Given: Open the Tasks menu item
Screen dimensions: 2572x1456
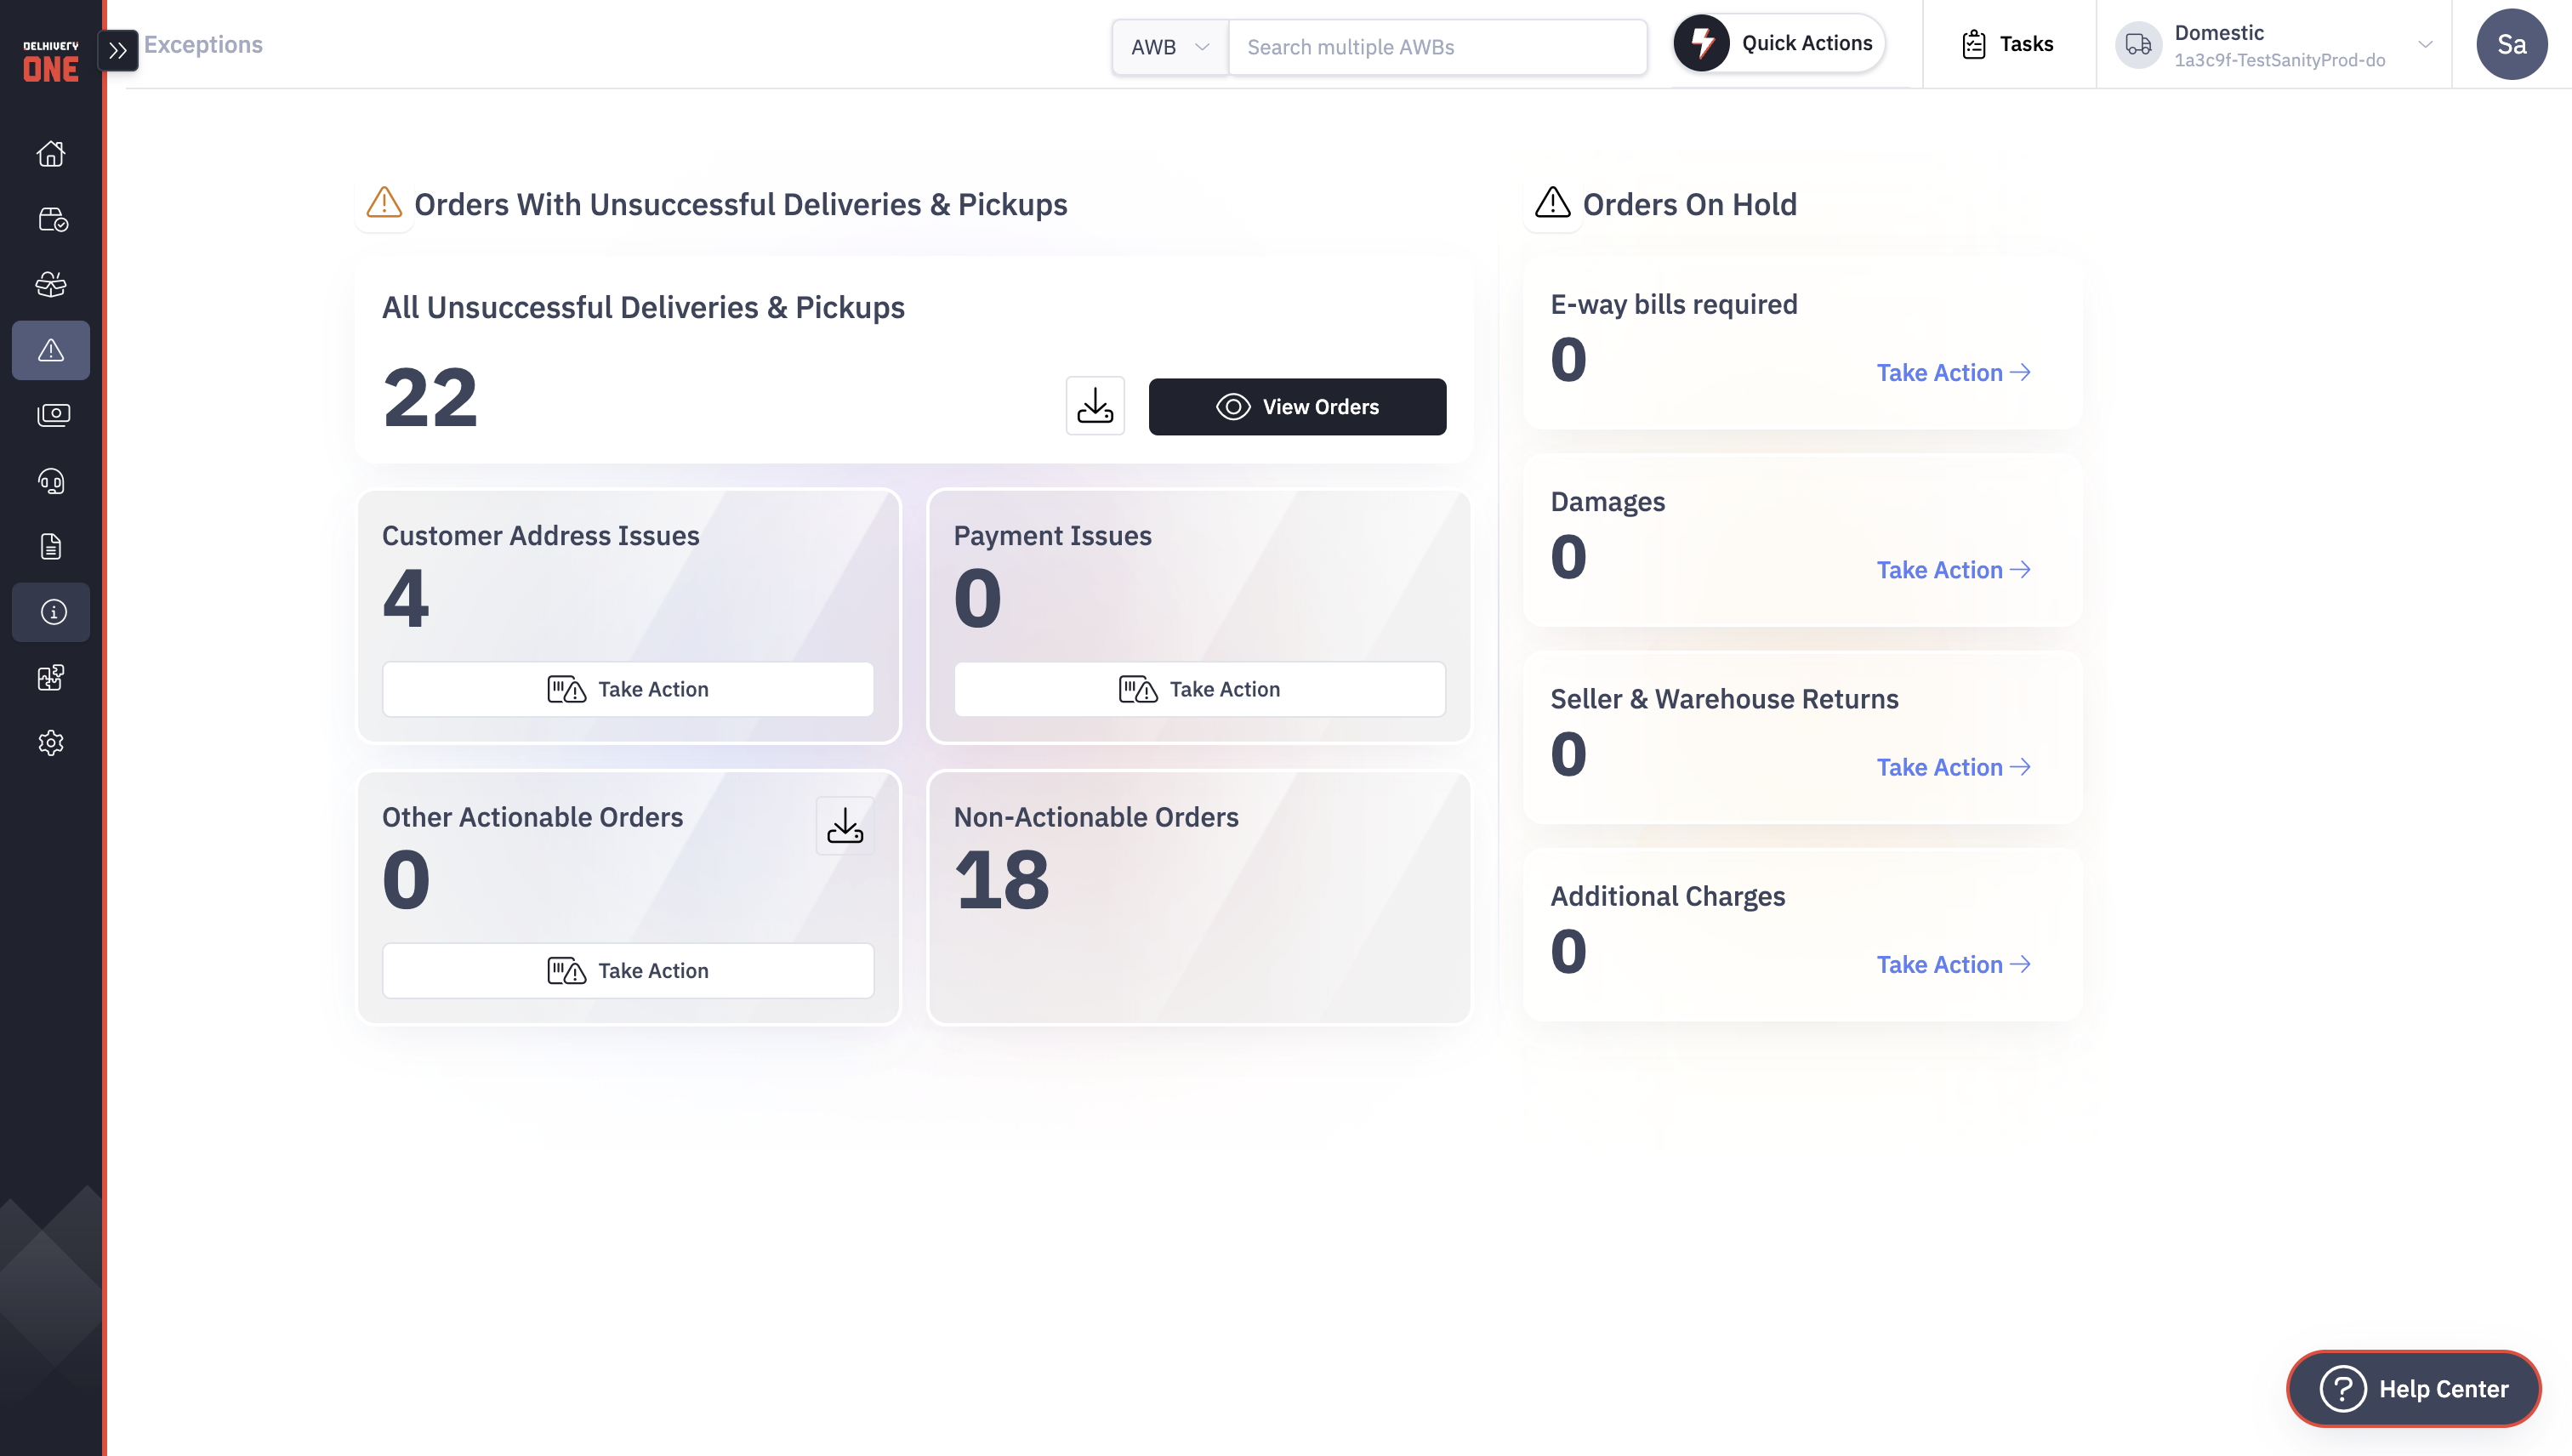Looking at the screenshot, I should pos(2007,44).
